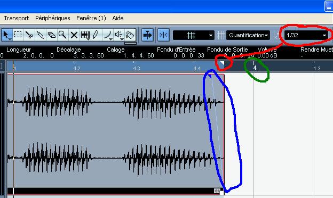Open the Quantification dropdown
The height and width of the screenshot is (198, 333).
[x=248, y=35]
